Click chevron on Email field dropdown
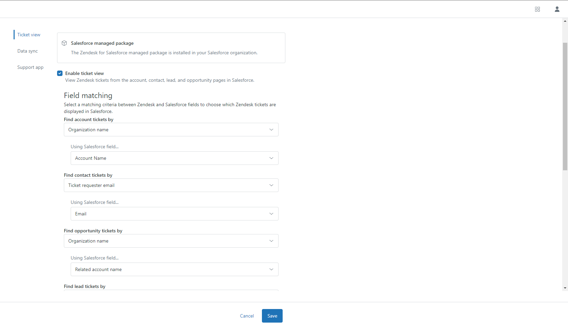Image resolution: width=568 pixels, height=327 pixels. pyautogui.click(x=271, y=214)
